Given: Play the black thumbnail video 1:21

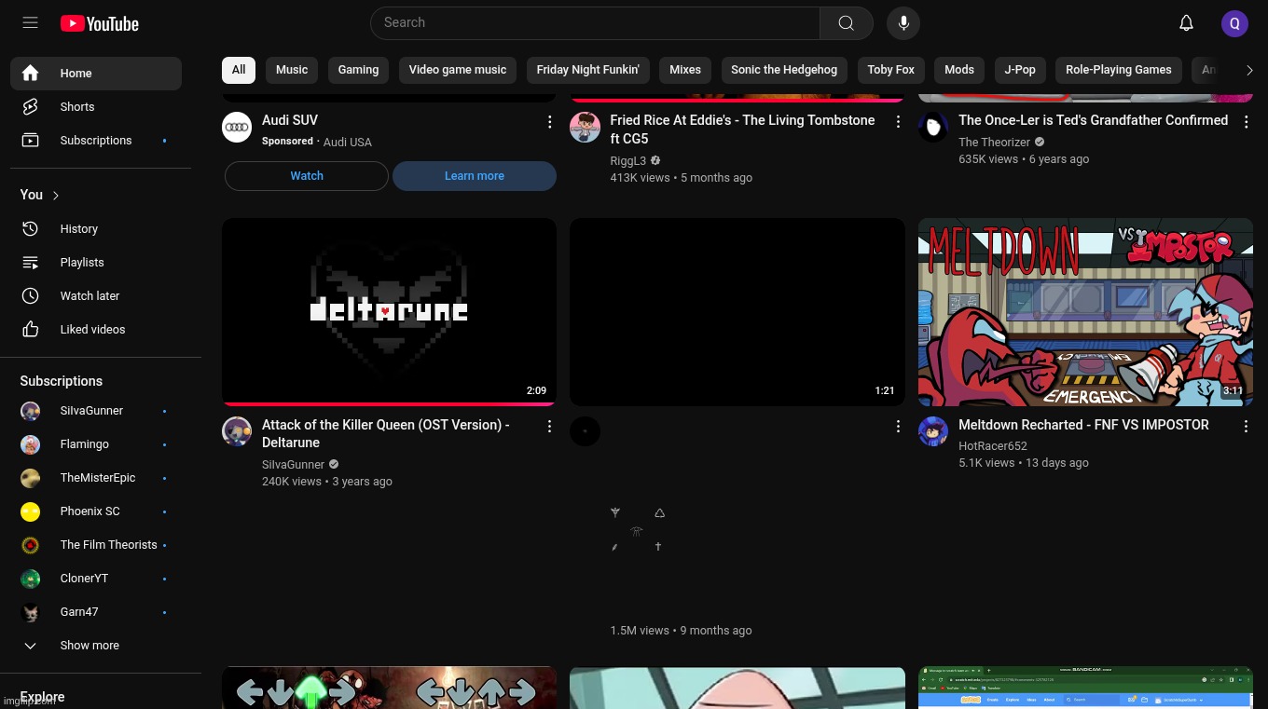Looking at the screenshot, I should 737,312.
